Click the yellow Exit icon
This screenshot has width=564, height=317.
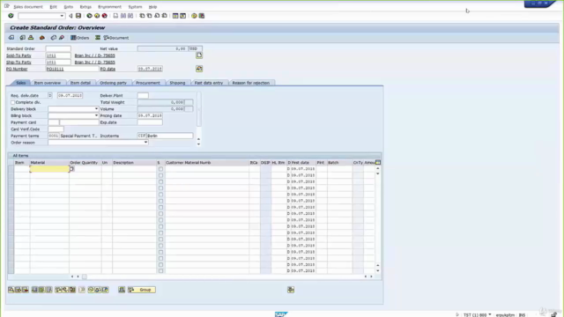[97, 16]
